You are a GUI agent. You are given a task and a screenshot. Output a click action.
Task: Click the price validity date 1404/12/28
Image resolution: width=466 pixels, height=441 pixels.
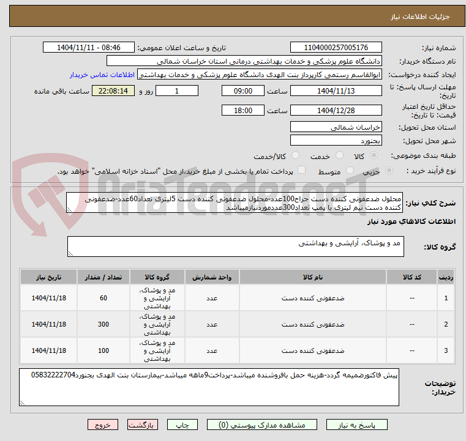[336, 110]
